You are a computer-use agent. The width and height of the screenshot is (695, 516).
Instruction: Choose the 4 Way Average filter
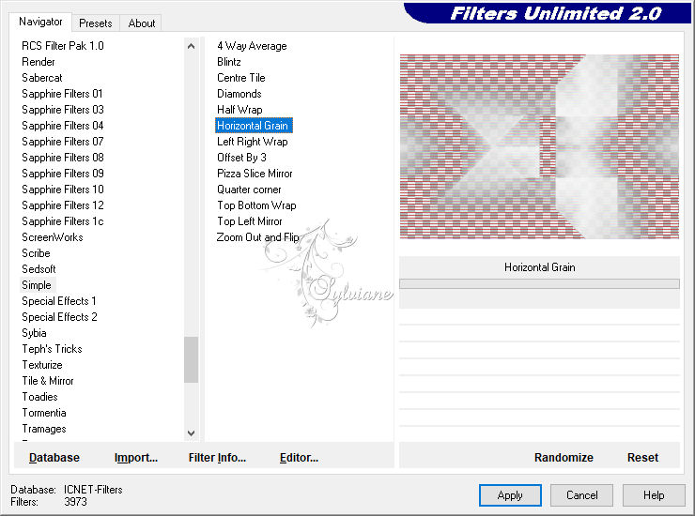(252, 46)
